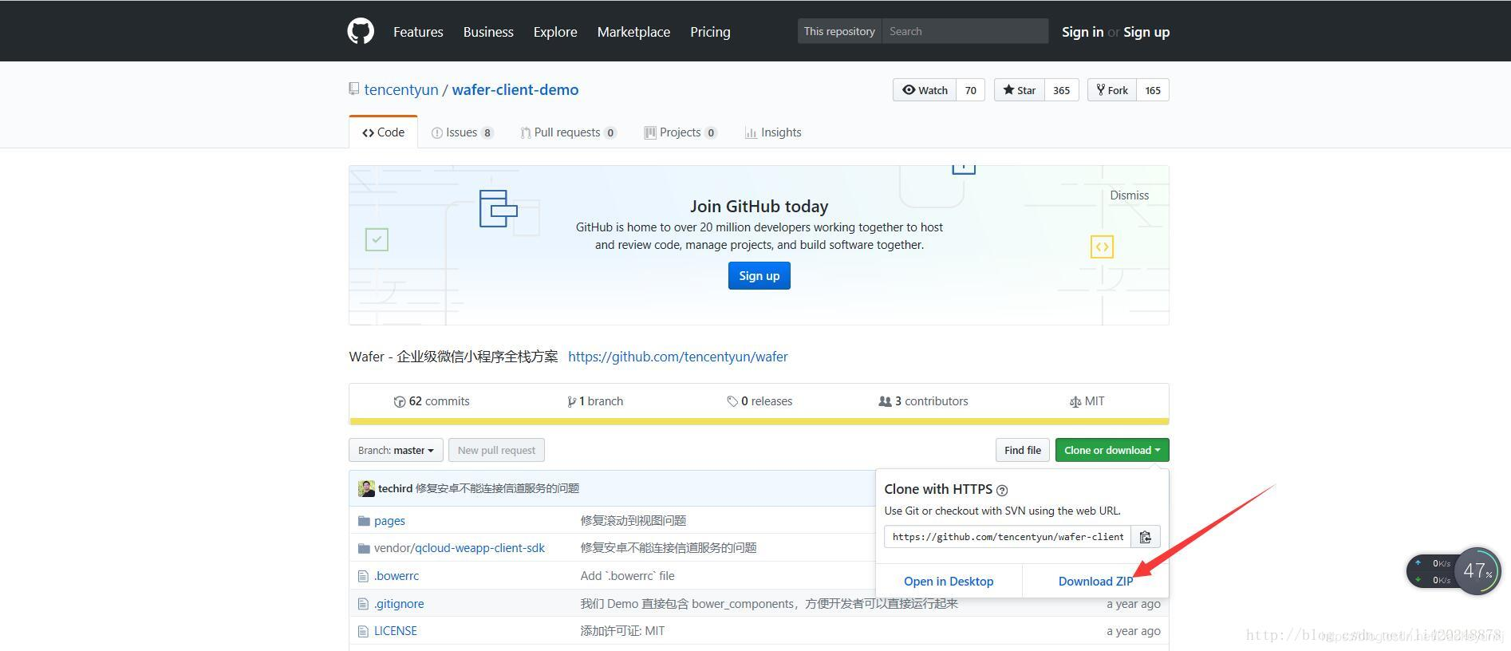
Task: Open commit message 添加许可证: MIT
Action: click(622, 631)
